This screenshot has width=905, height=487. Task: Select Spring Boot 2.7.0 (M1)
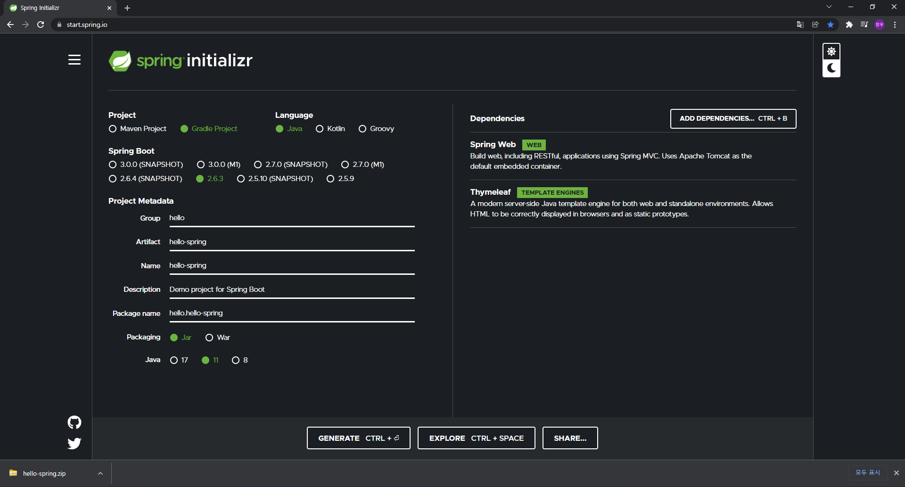click(x=362, y=165)
